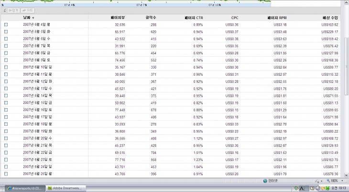Sort by 예상 수입 column header
The height and width of the screenshot is (192, 349).
click(x=330, y=18)
